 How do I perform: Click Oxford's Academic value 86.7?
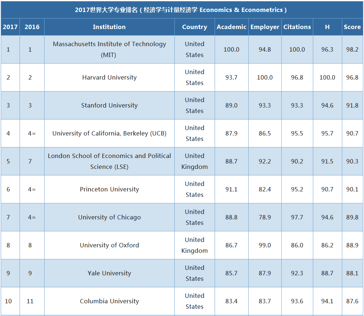[x=231, y=245]
